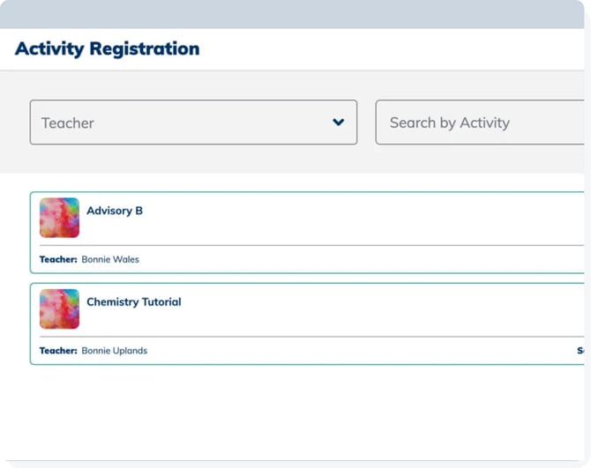Screen dimensions: 591x468
Task: Click the Chemistry Tutorial colorful thumbnail
Action: point(59,308)
